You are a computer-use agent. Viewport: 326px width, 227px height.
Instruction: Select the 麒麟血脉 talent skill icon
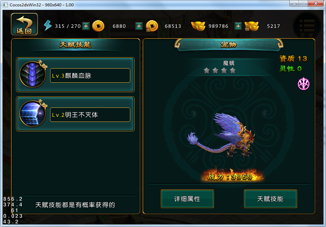tap(33, 74)
